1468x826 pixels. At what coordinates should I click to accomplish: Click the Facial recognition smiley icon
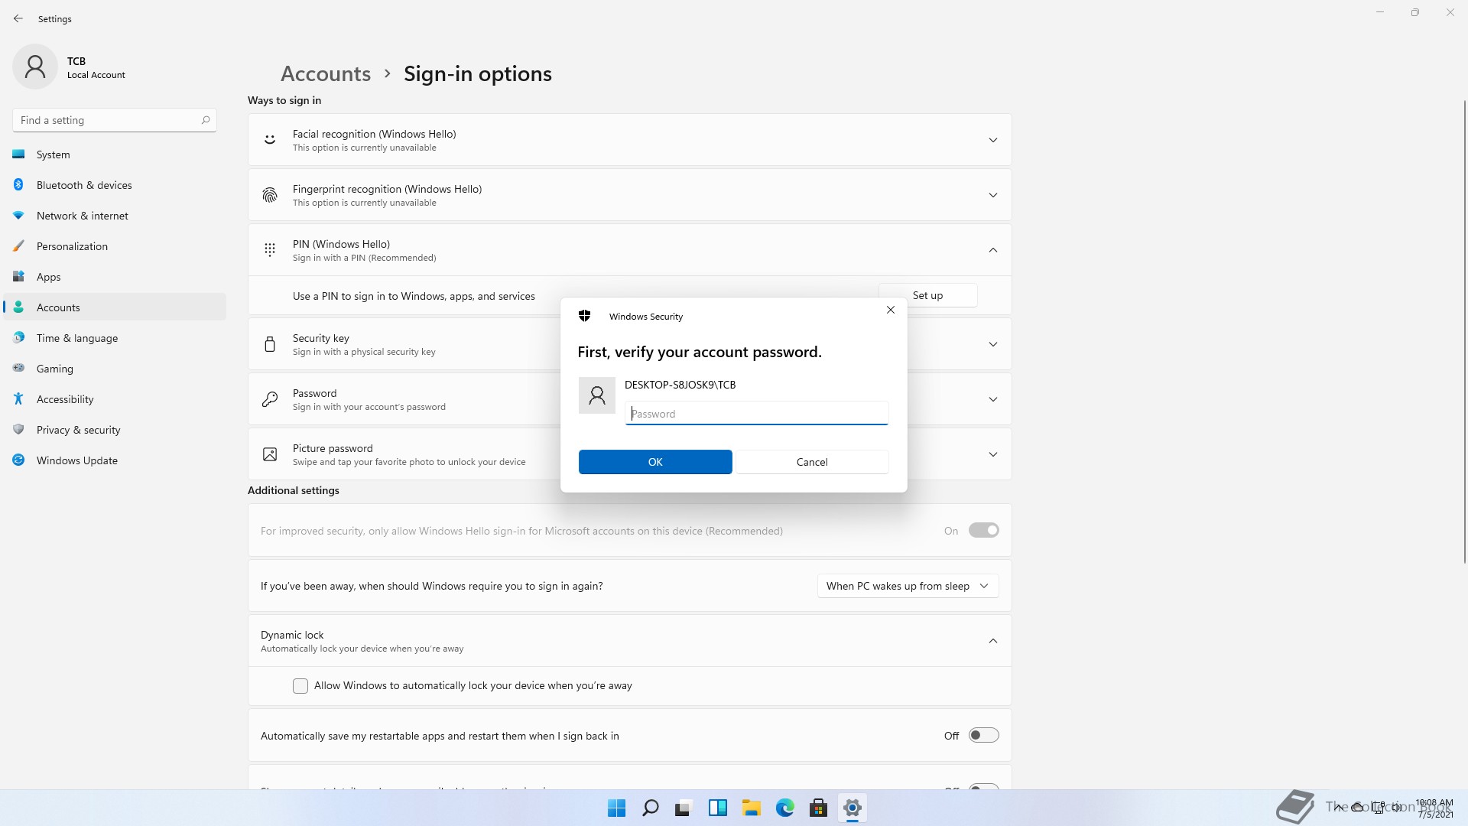(270, 139)
